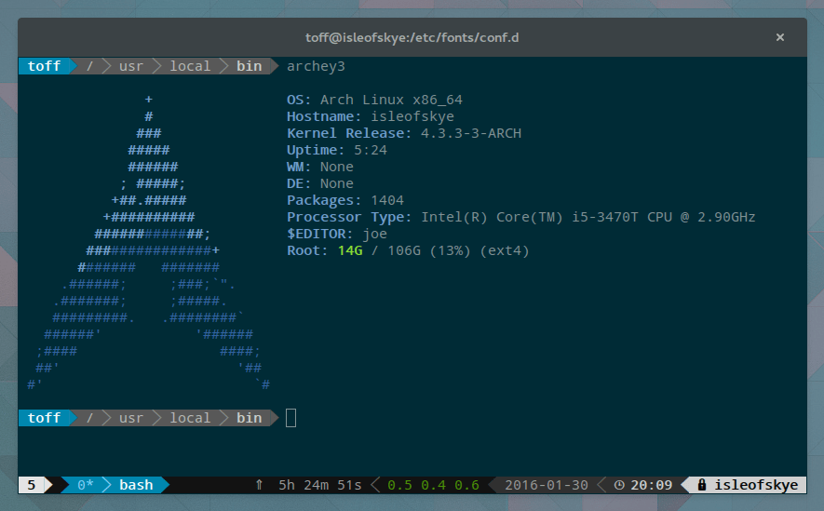
Task: Click 'usr' segment in the bottom prompt
Action: click(x=131, y=418)
